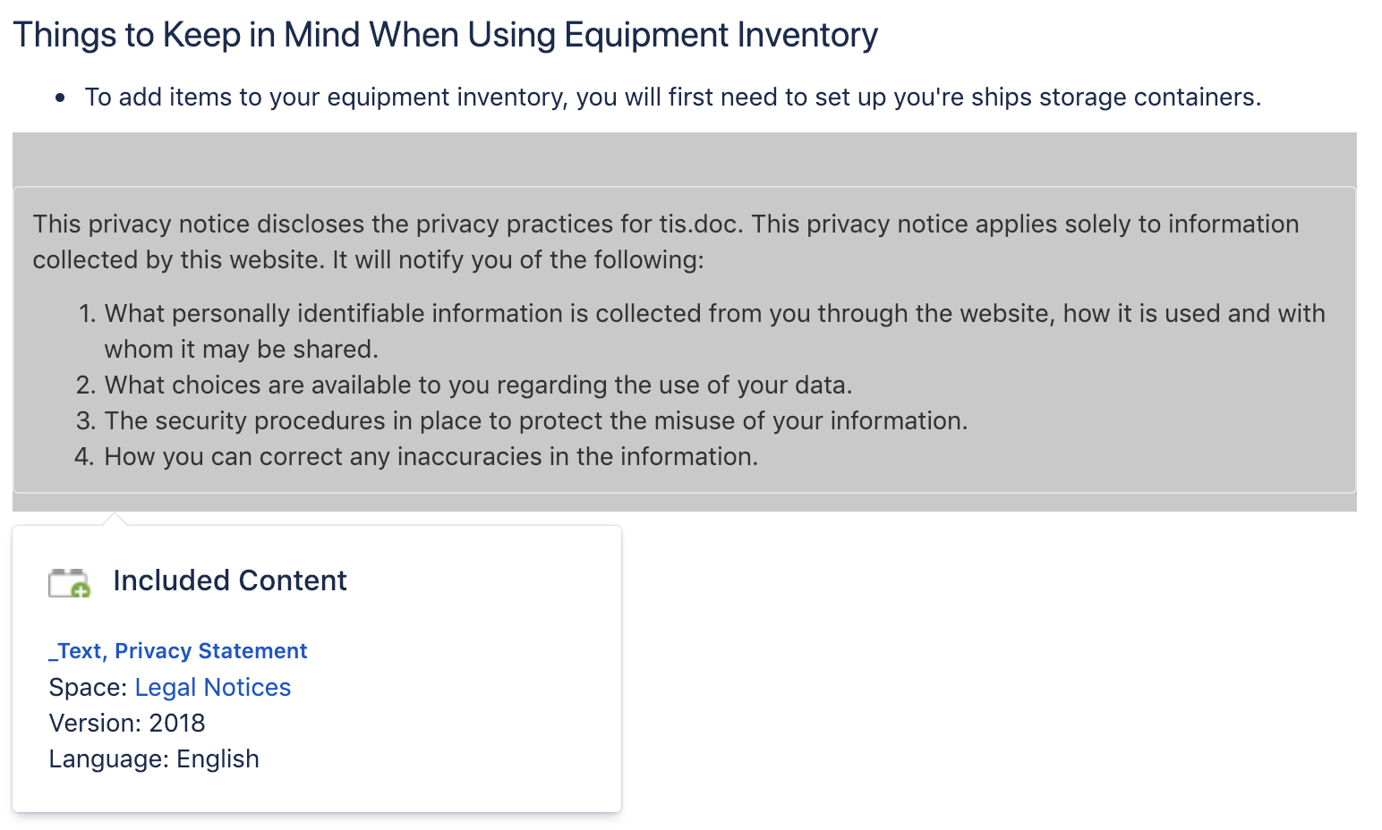Click the word "tis.doc" in the notice
The width and height of the screenshot is (1382, 830).
tap(698, 224)
